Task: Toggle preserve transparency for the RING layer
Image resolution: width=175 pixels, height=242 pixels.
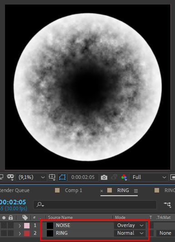Action: (151, 233)
